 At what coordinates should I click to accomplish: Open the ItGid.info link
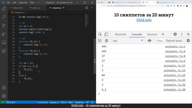click(144, 20)
